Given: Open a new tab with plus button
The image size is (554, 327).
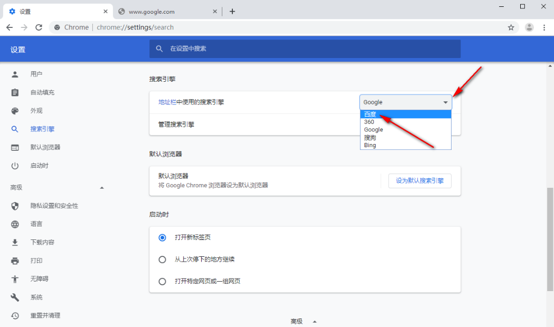Looking at the screenshot, I should point(232,12).
